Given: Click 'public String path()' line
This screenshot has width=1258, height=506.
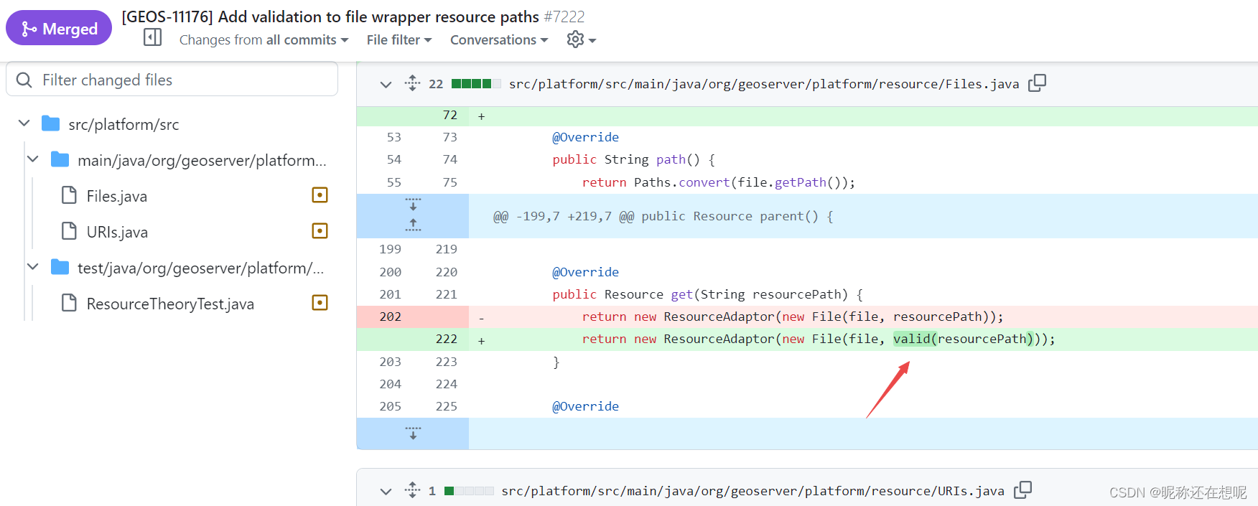Looking at the screenshot, I should coord(633,159).
